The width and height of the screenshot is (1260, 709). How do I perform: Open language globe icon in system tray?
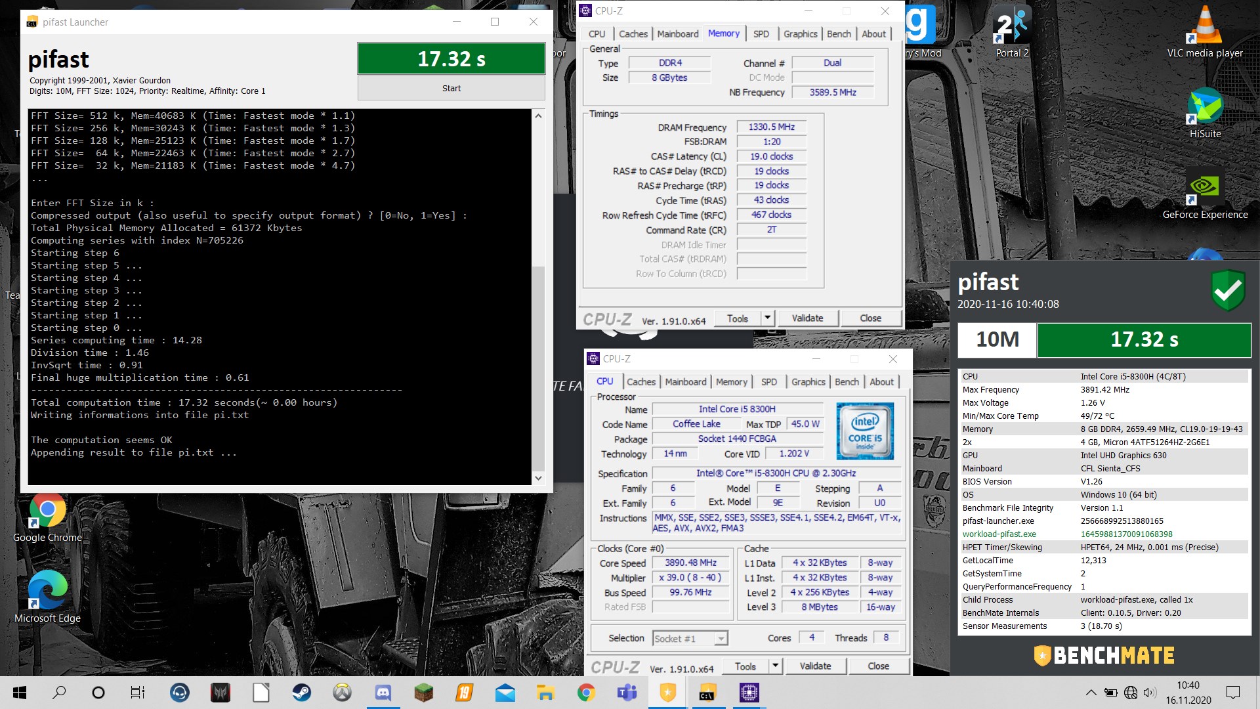click(x=1131, y=693)
